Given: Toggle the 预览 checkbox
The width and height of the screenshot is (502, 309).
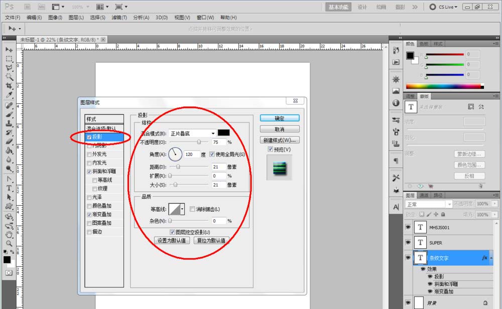Looking at the screenshot, I should click(x=271, y=149).
